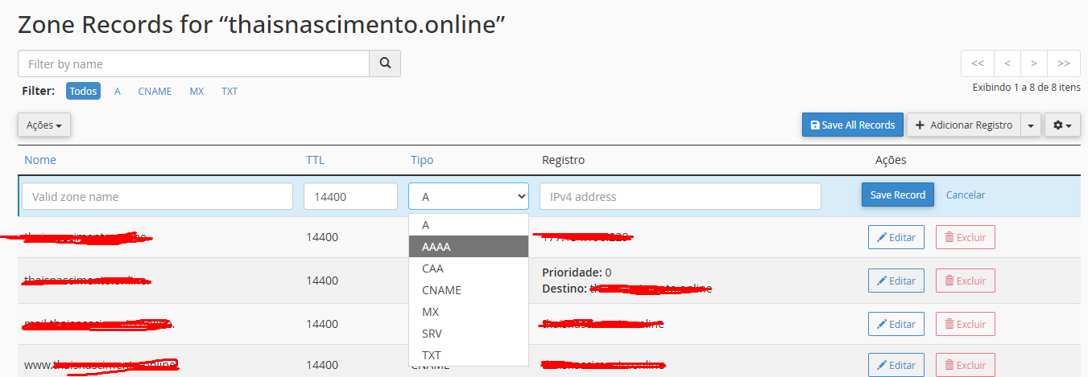
Task: Sort by the Tipo column header
Action: pos(422,160)
